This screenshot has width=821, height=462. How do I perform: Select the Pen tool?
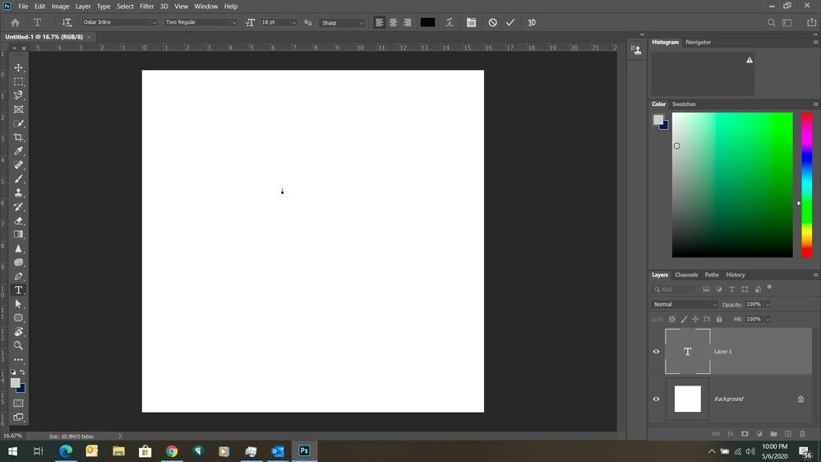pos(18,276)
